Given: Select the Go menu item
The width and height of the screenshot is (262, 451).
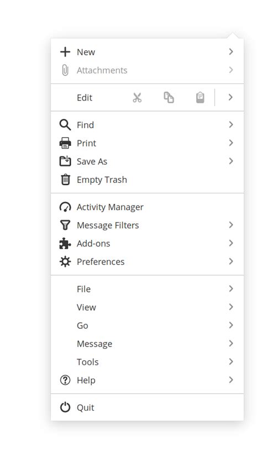Looking at the screenshot, I should click(147, 326).
